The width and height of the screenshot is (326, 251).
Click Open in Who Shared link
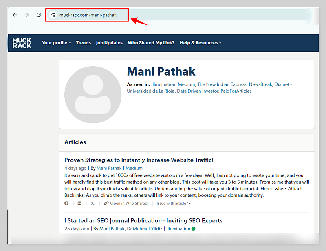click(x=126, y=203)
